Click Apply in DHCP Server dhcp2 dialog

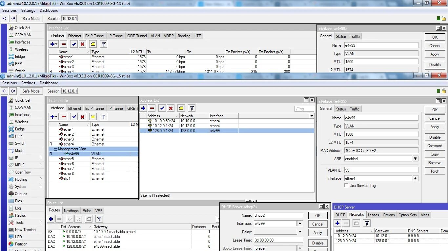point(318,232)
